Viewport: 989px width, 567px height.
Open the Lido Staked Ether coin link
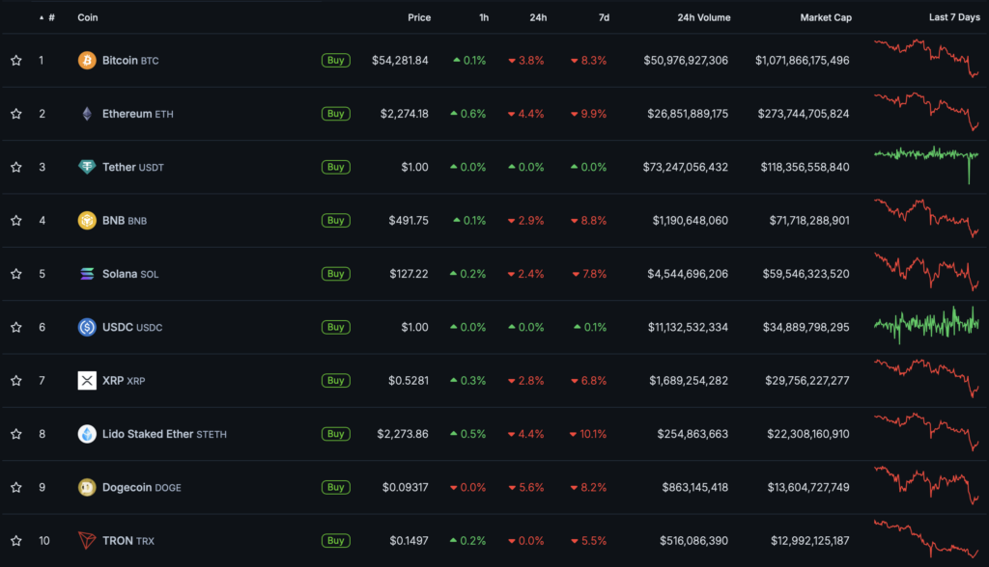148,434
